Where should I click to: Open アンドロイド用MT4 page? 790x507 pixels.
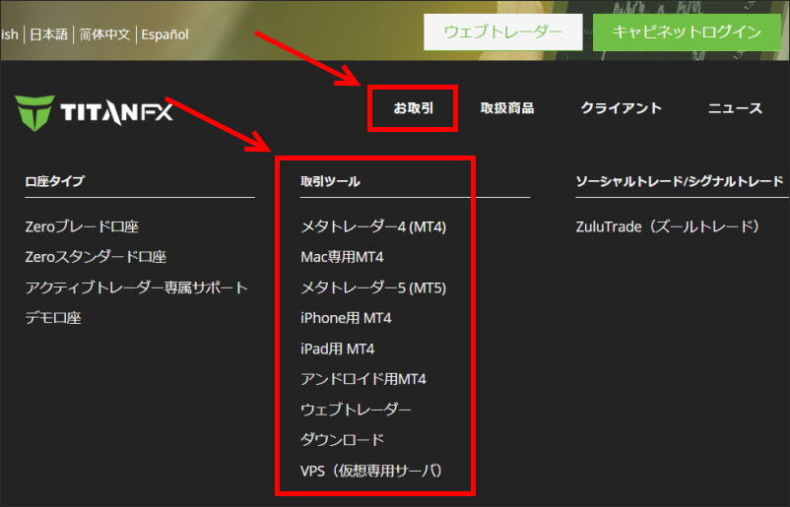tap(363, 379)
